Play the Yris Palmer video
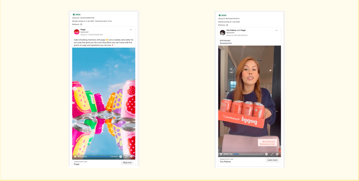Image resolution: width=359 pixels, height=181 pixels. [x=221, y=154]
